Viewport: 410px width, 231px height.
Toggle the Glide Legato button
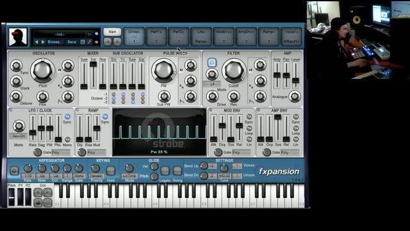coord(165,171)
